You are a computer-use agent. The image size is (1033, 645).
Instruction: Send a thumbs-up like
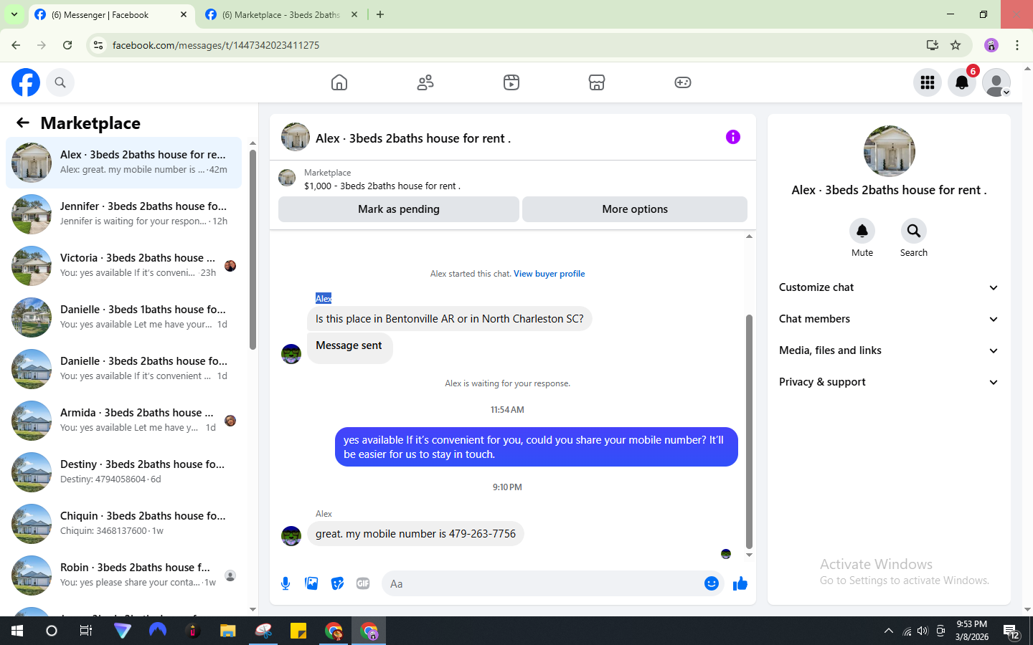[x=740, y=583]
